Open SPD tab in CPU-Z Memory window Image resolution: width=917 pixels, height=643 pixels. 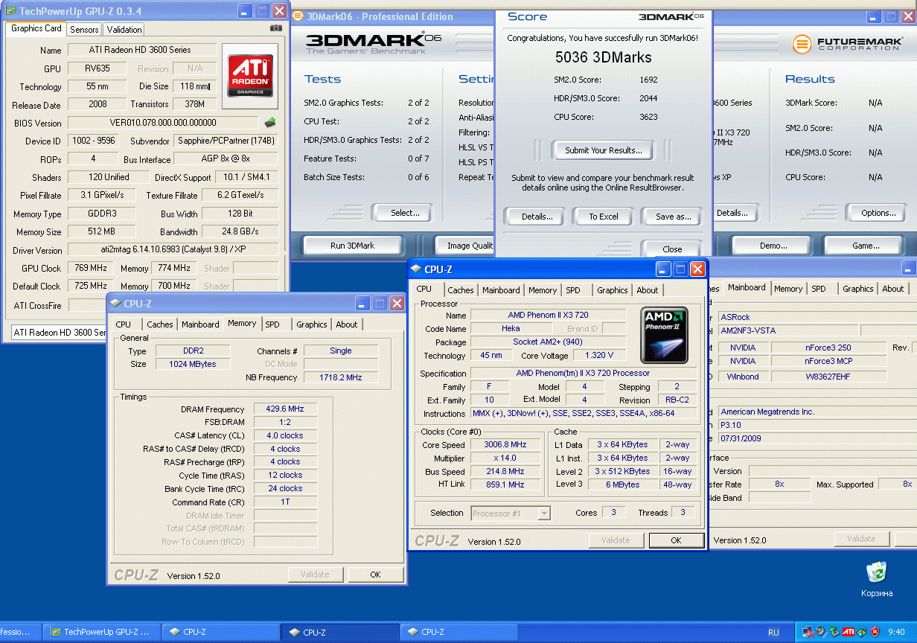[x=272, y=324]
